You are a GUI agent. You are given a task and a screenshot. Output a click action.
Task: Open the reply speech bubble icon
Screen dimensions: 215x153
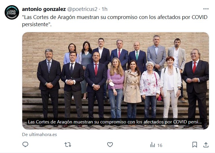(x=25, y=145)
